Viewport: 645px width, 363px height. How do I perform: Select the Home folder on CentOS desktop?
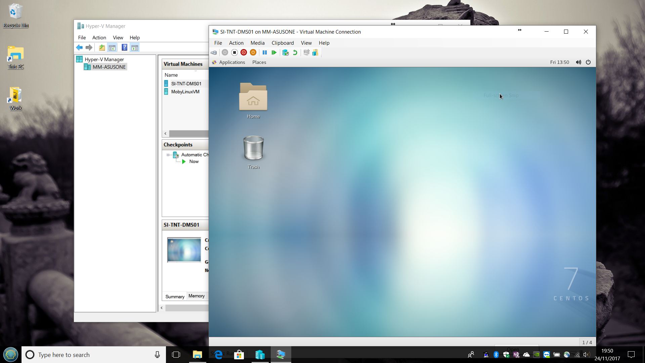(x=253, y=100)
